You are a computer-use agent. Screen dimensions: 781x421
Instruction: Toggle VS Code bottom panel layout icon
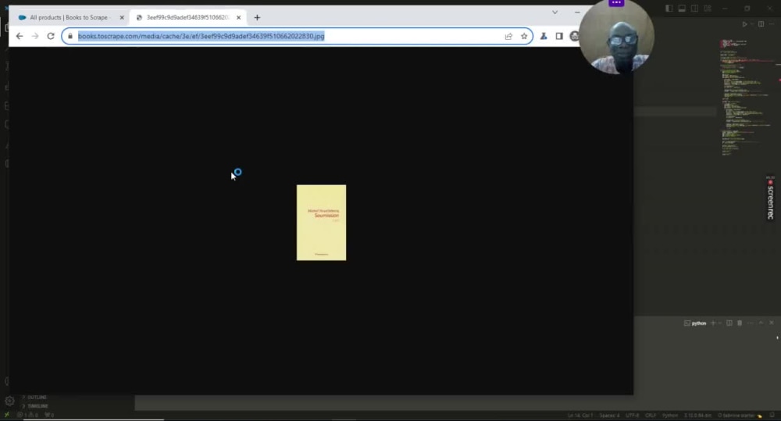(x=682, y=9)
